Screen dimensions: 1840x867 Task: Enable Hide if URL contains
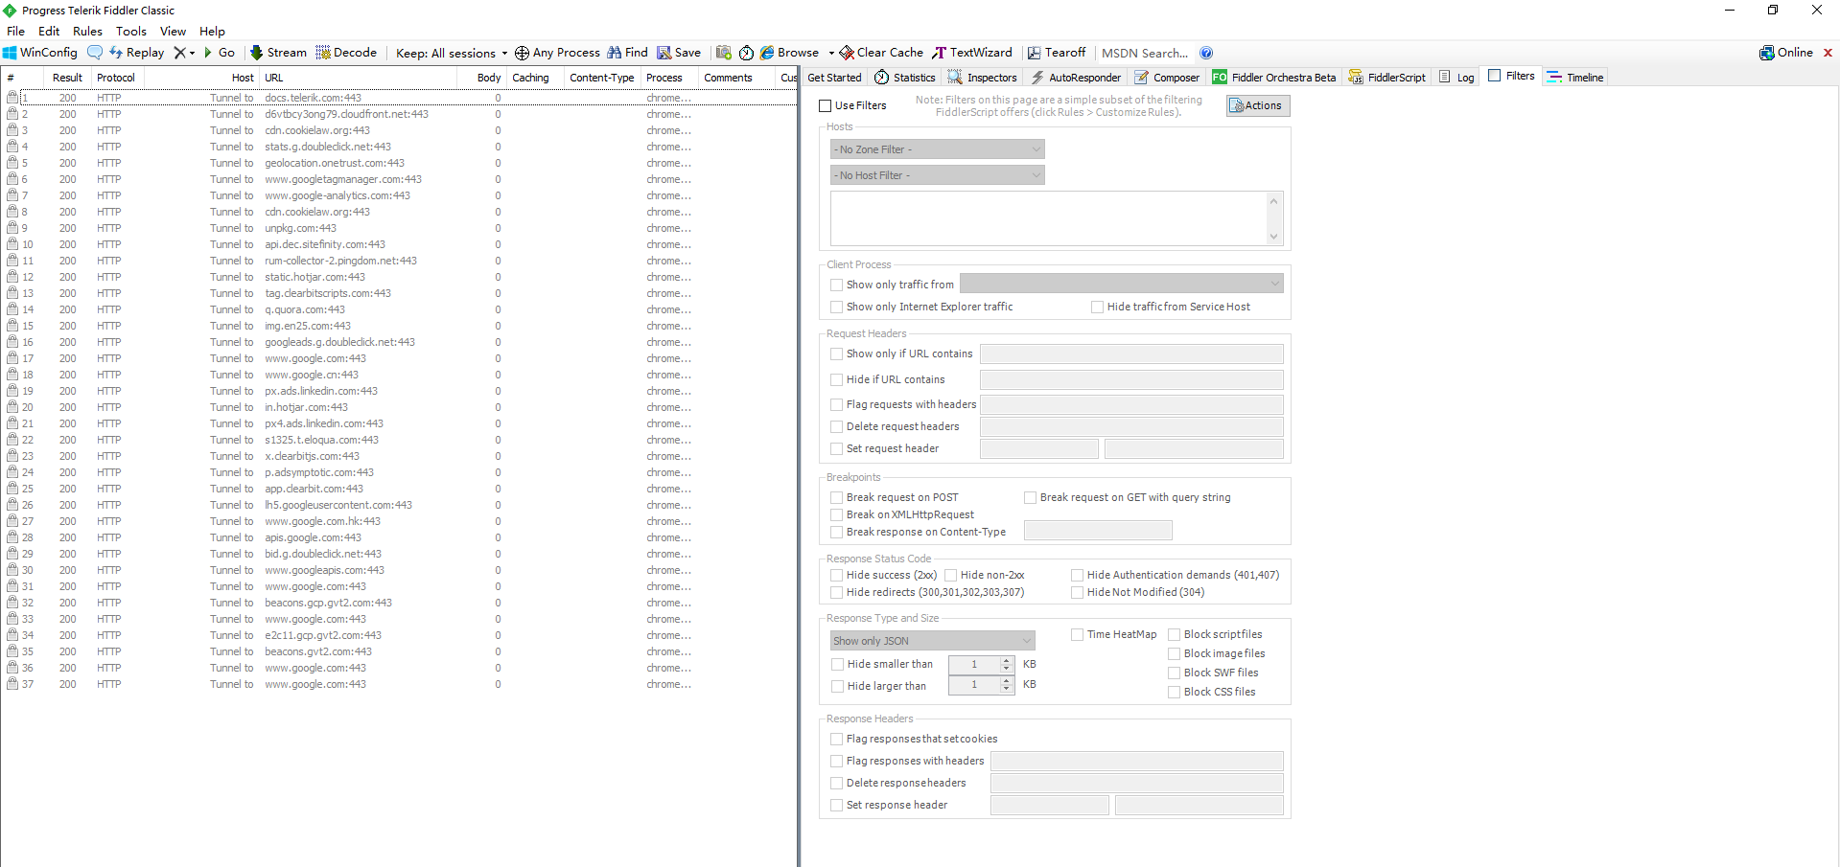[x=837, y=379]
